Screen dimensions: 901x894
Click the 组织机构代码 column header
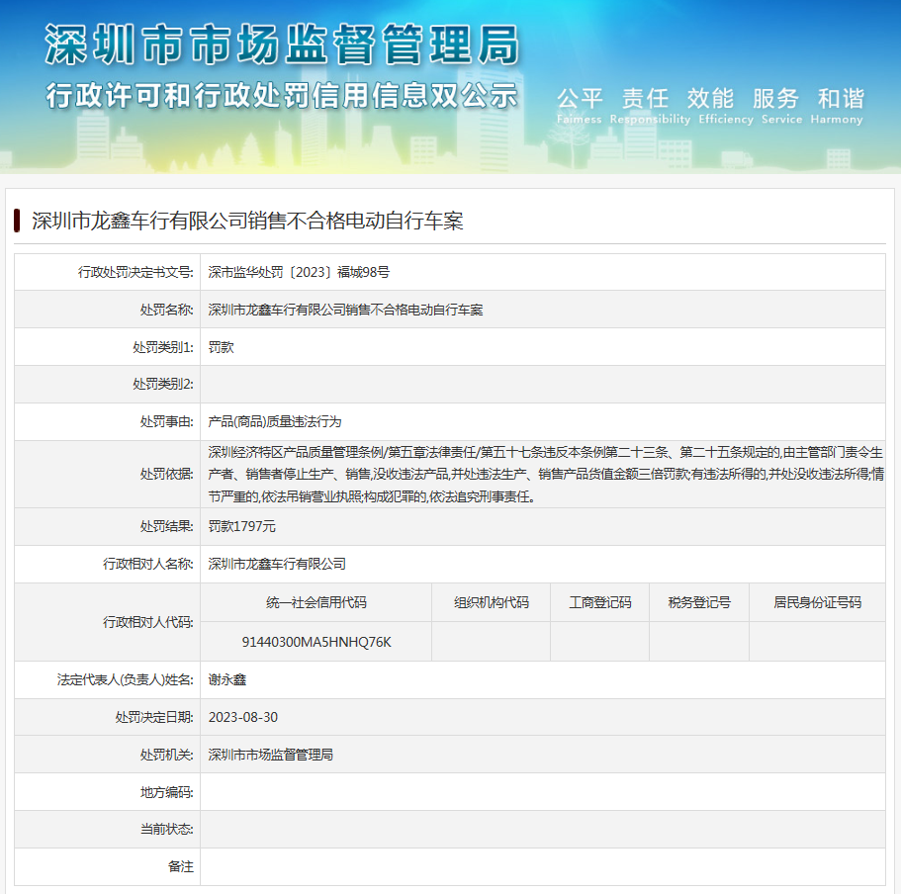pyautogui.click(x=492, y=602)
